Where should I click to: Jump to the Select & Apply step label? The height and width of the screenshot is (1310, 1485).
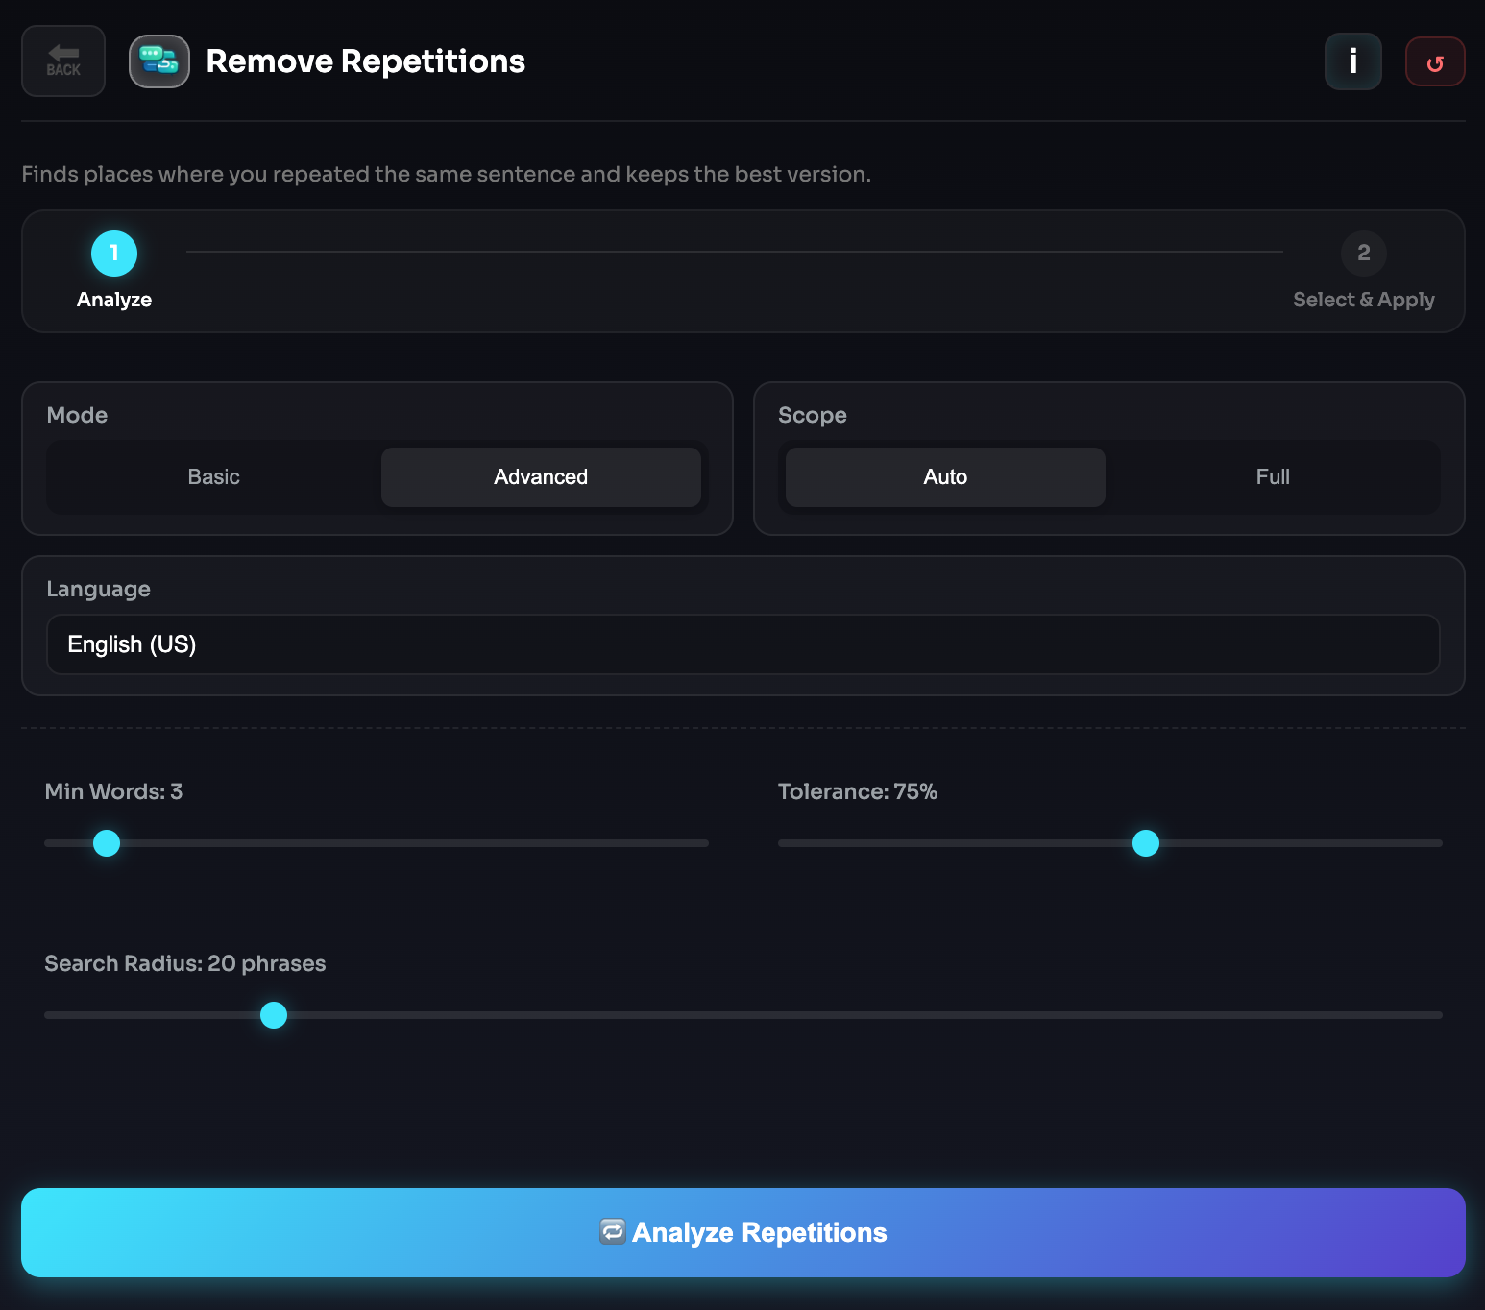tap(1363, 300)
